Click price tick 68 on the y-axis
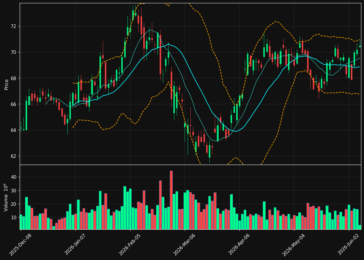 point(14,78)
